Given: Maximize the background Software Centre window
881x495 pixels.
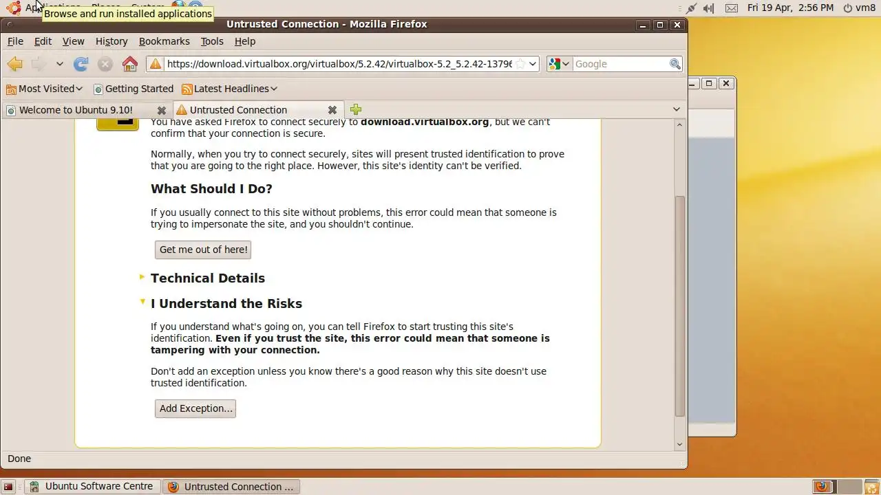Looking at the screenshot, I should 709,83.
